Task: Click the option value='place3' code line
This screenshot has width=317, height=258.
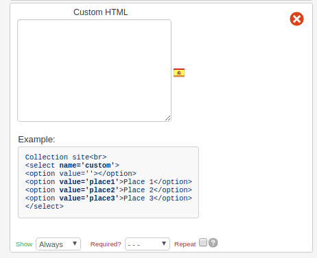Action: click(108, 198)
